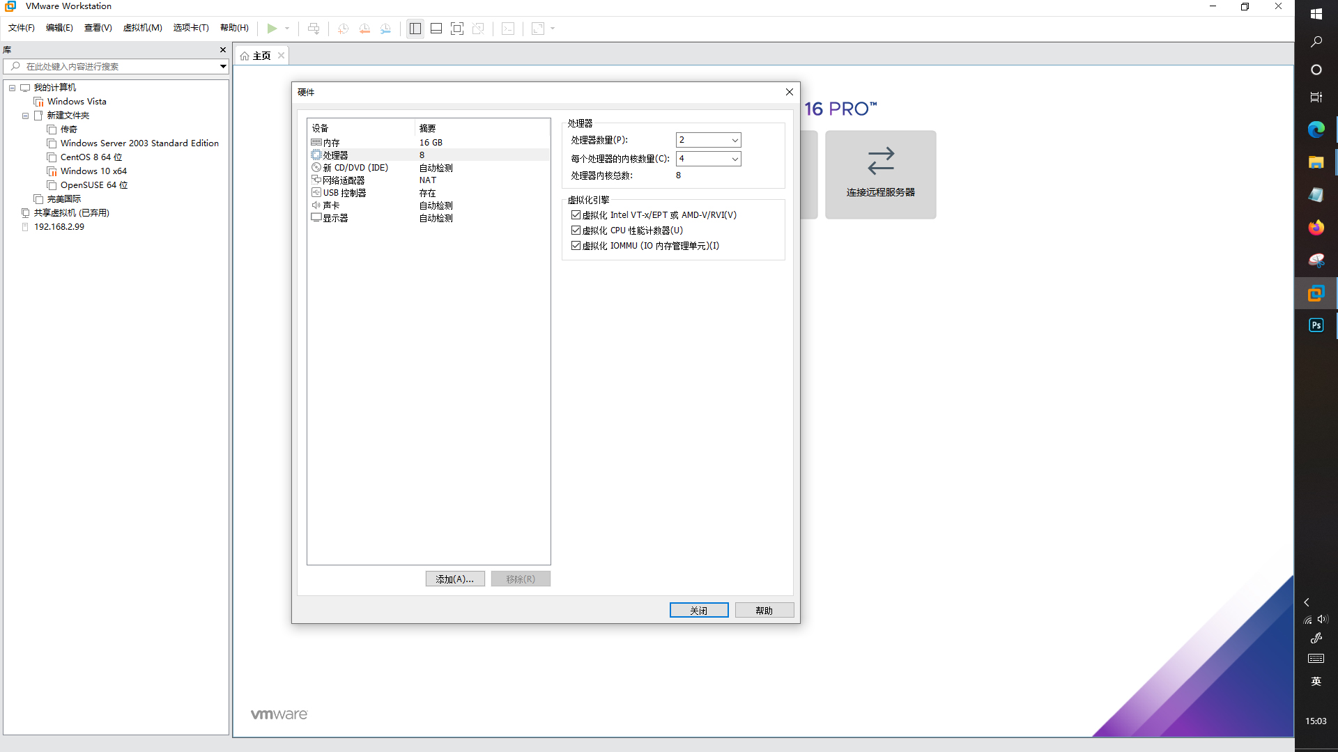
Task: Open the 每个处理器的内核数量 dropdown
Action: (708, 159)
